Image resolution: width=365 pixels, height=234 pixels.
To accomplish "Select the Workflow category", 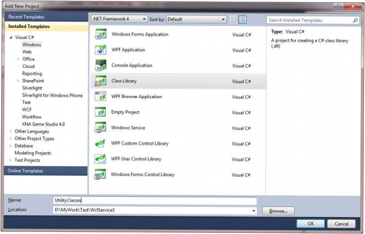I will pyautogui.click(x=31, y=117).
